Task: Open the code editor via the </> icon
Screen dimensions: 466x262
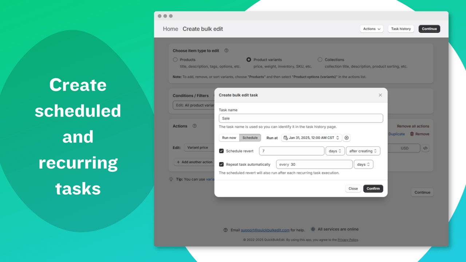Action: pos(425,148)
